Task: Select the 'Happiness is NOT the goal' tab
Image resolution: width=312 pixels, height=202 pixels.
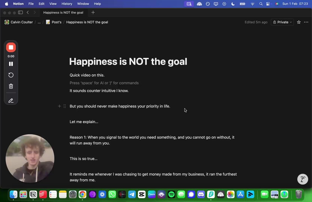Action: click(x=63, y=13)
